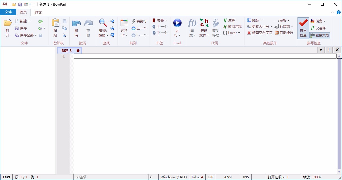The height and width of the screenshot is (180, 342).
Task: Click the 取消注释 uncomment button
Action: [232, 27]
